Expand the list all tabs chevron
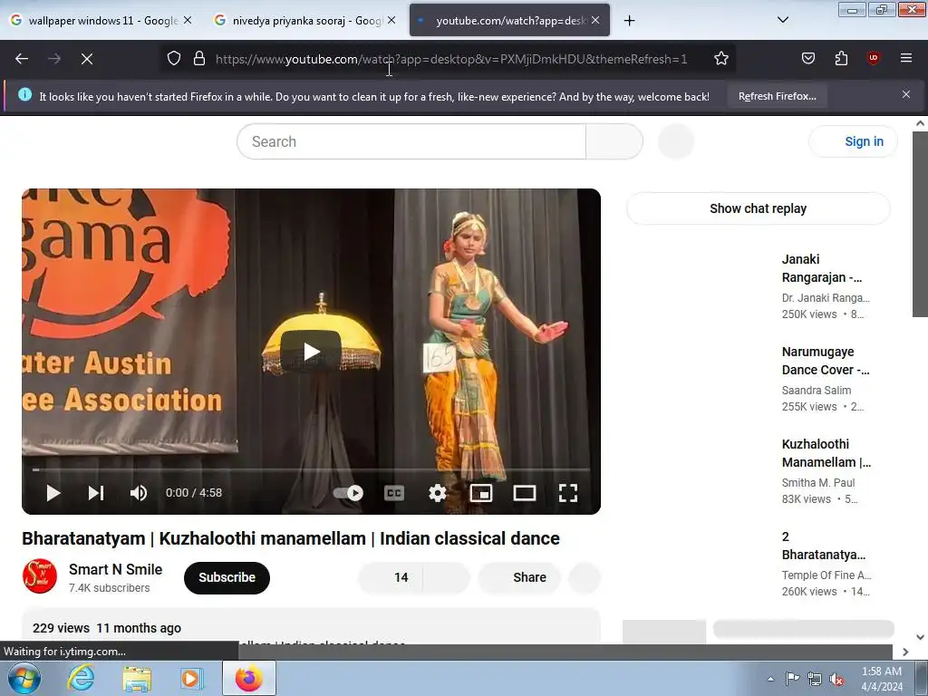Viewport: 928px width, 696px height. (782, 20)
